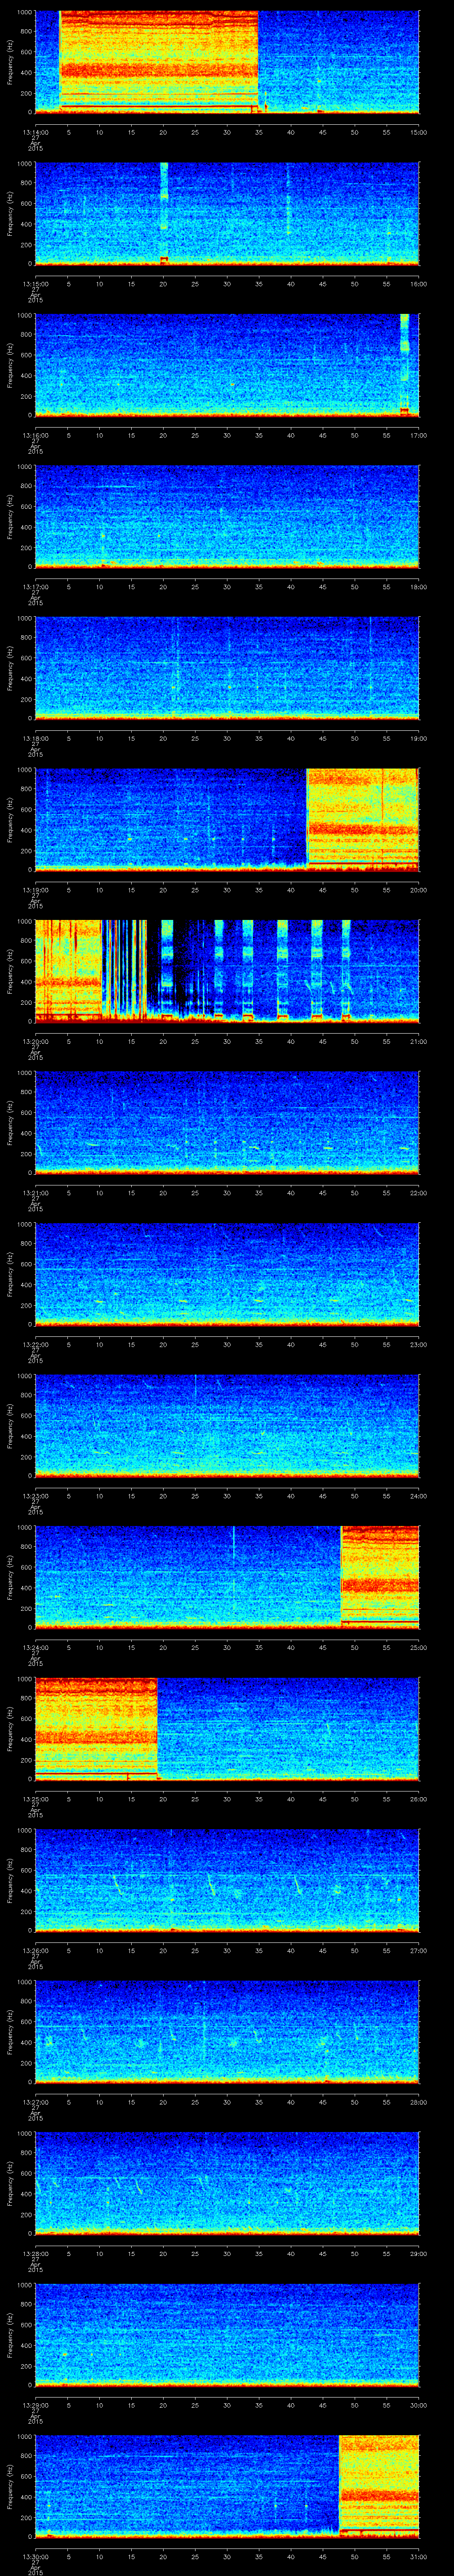Click the '13:14:00' time label

pyautogui.click(x=35, y=131)
